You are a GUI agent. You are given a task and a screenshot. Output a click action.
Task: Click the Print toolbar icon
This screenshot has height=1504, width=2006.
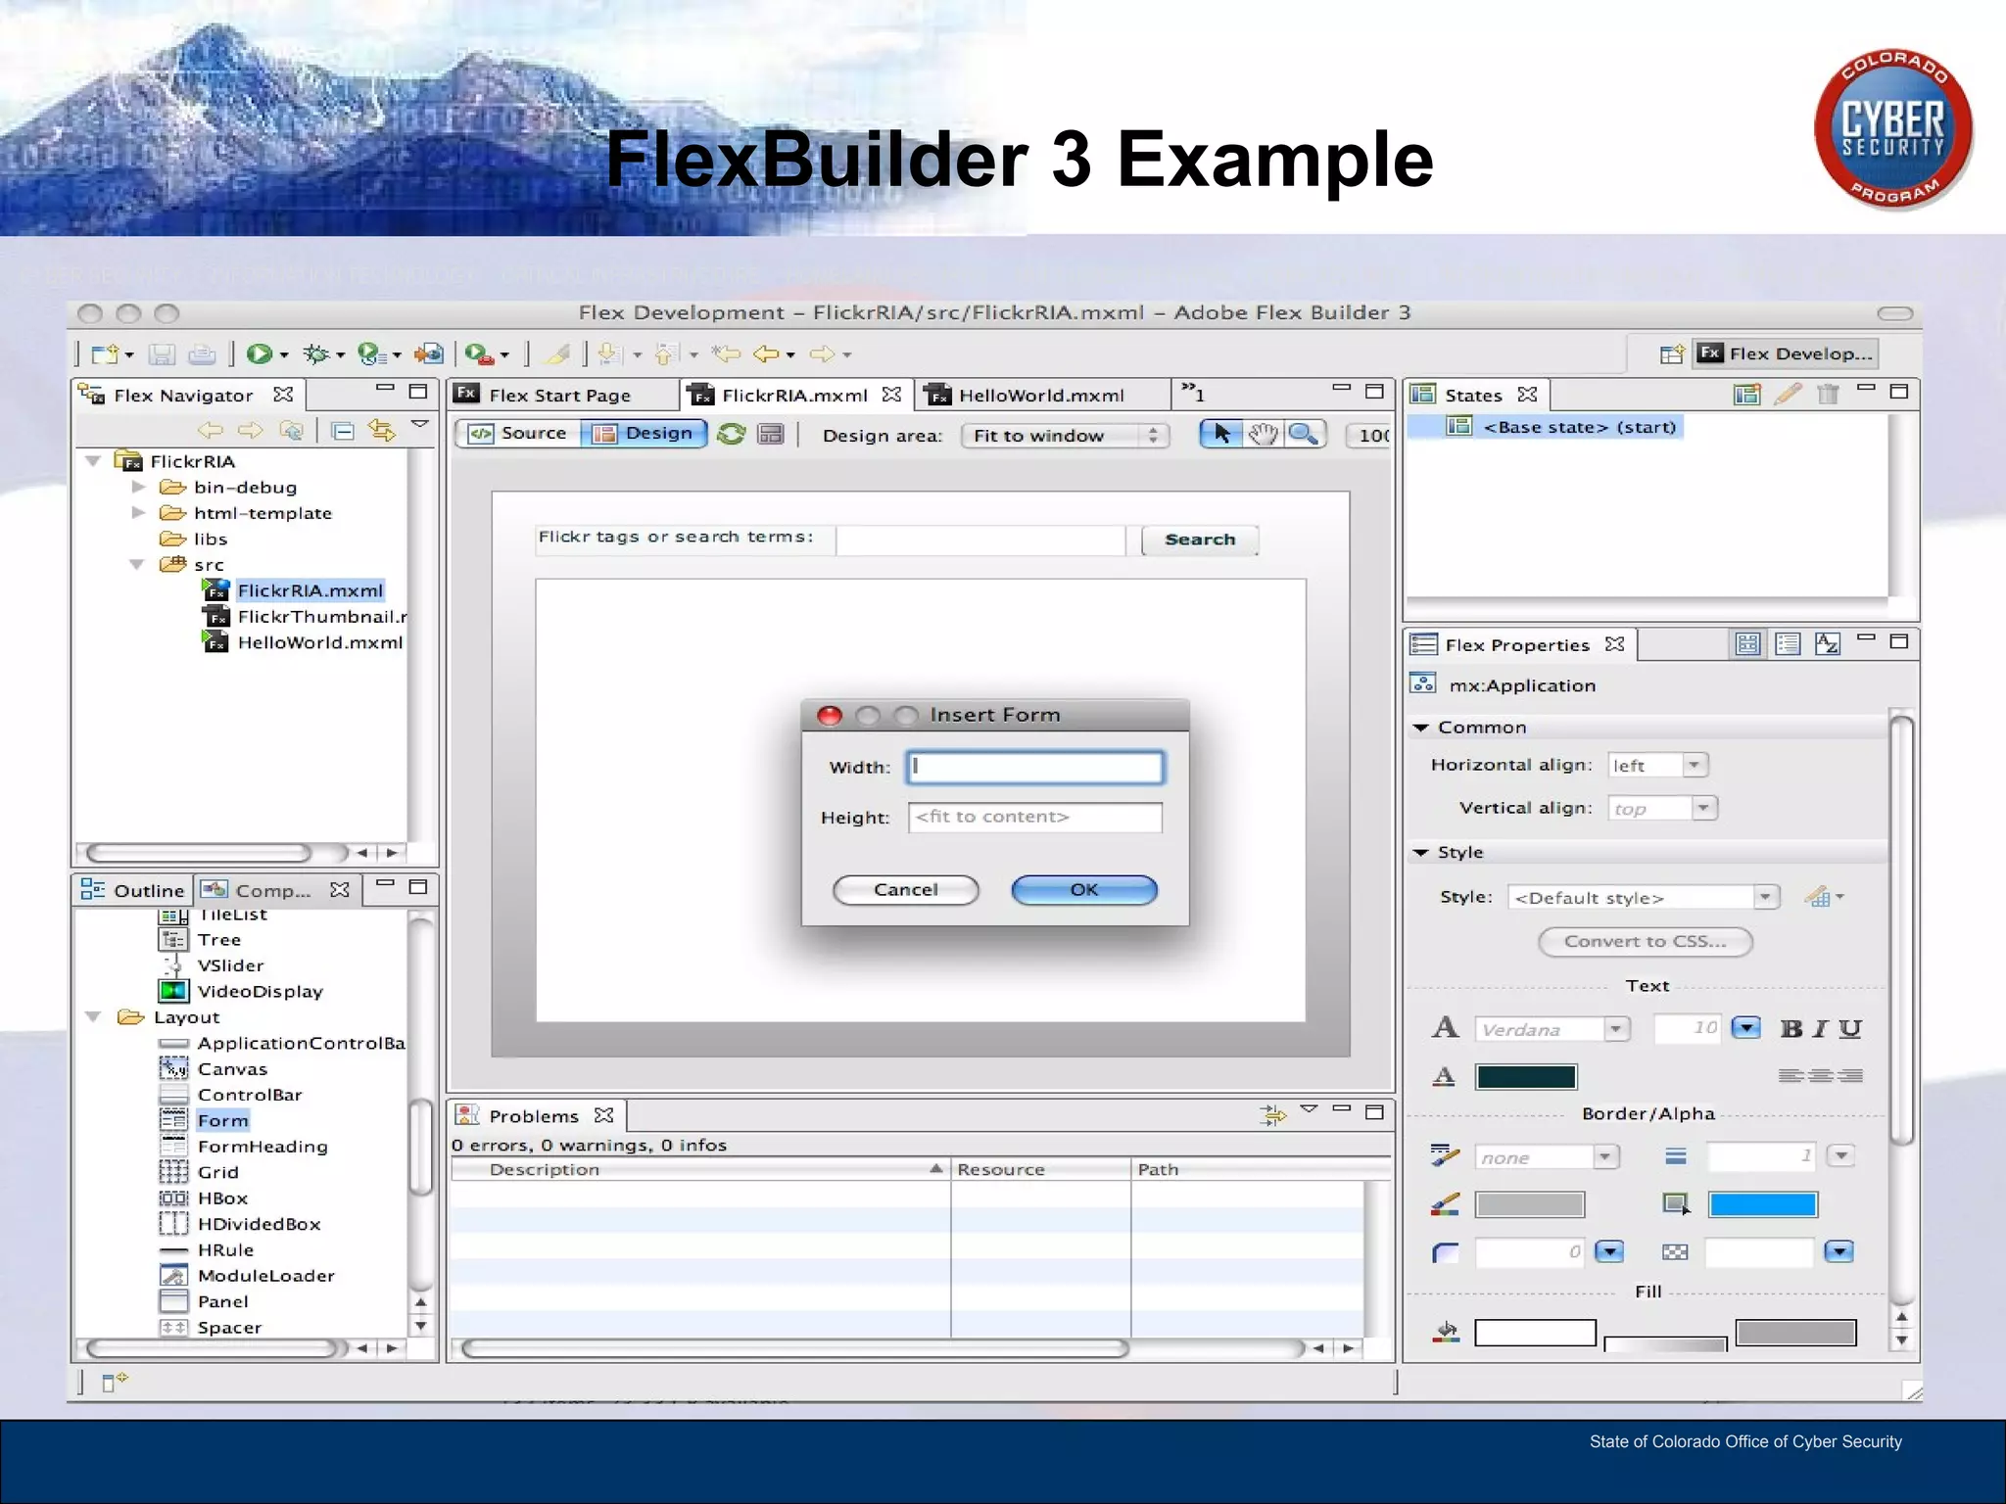click(202, 353)
